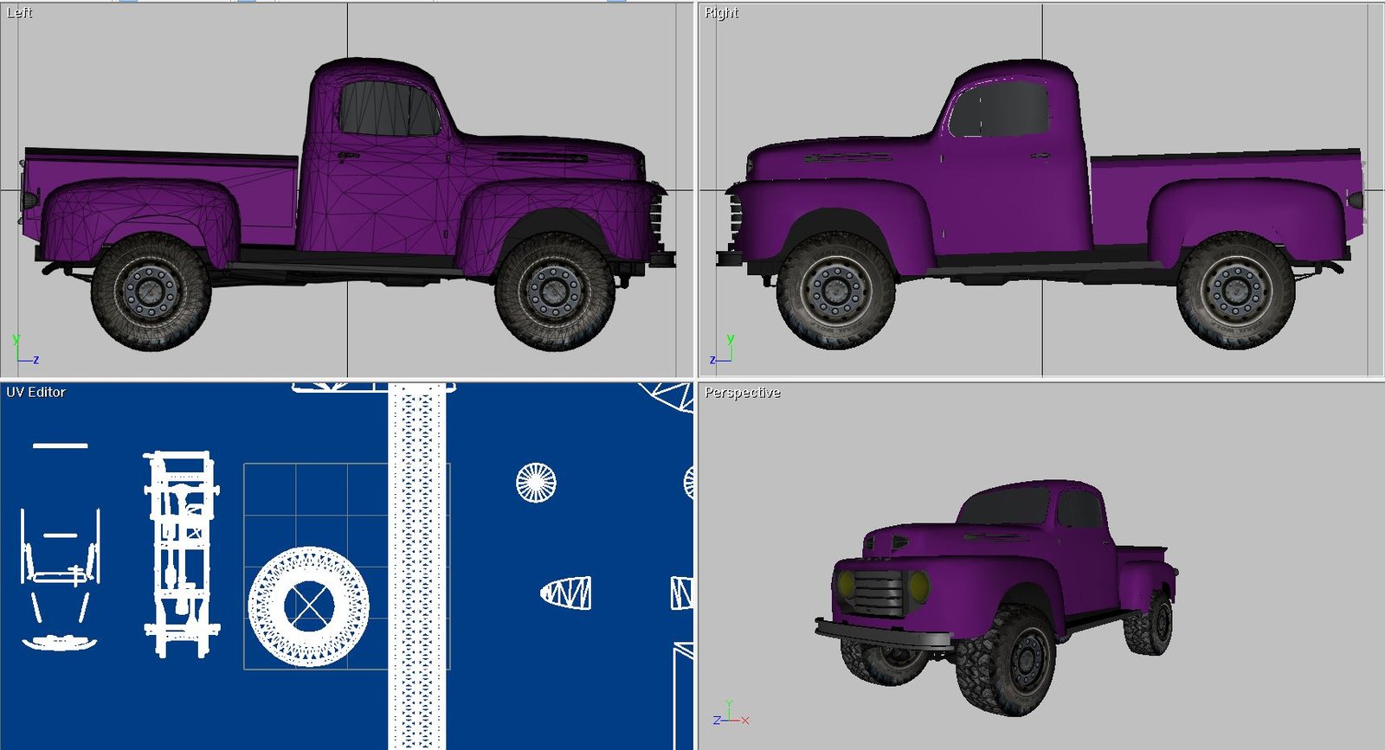Viewport: 1385px width, 750px height.
Task: Click the axis gizmo in Right viewport
Action: (x=725, y=351)
